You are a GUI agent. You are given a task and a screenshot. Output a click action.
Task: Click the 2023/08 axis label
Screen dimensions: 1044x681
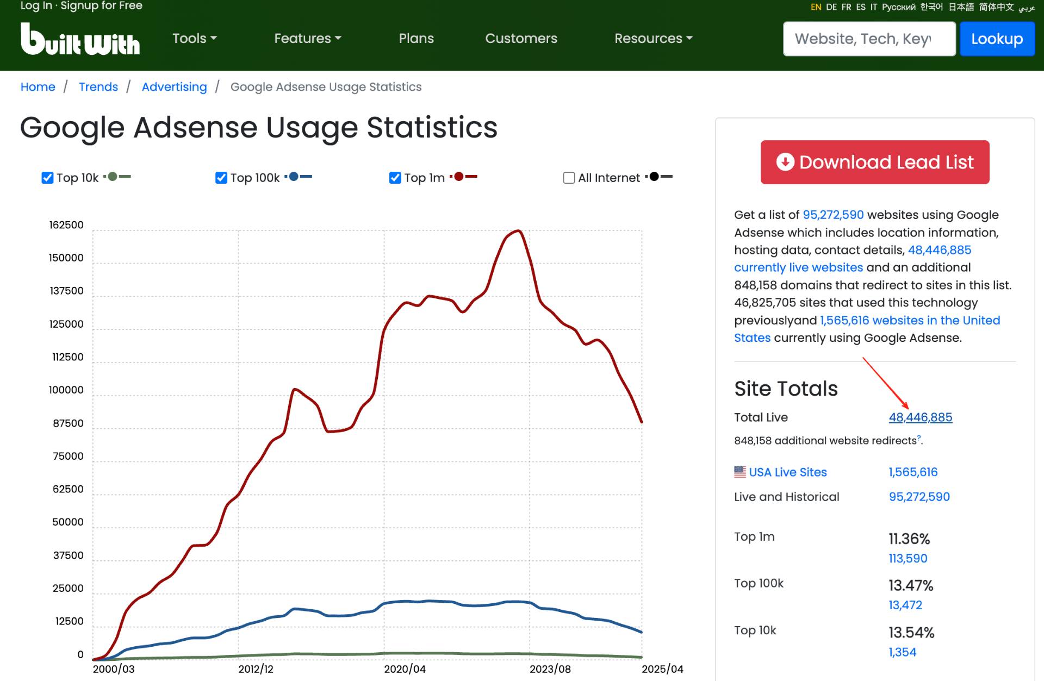point(550,669)
